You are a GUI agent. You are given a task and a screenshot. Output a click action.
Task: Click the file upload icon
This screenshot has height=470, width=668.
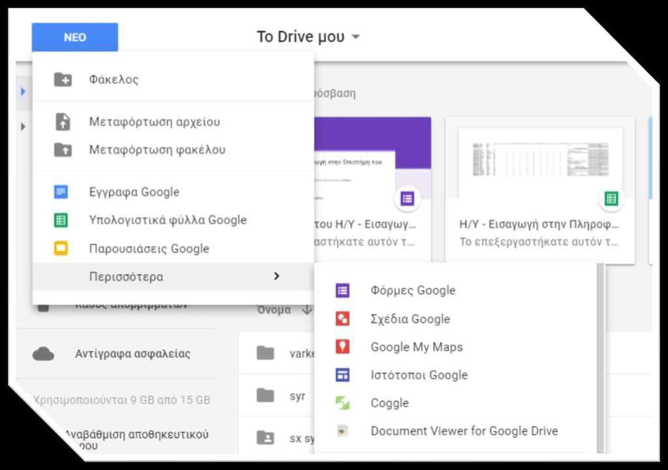point(63,121)
